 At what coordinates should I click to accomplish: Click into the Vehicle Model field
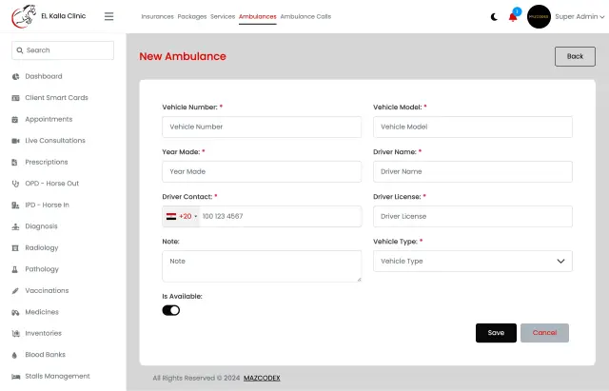pyautogui.click(x=473, y=127)
